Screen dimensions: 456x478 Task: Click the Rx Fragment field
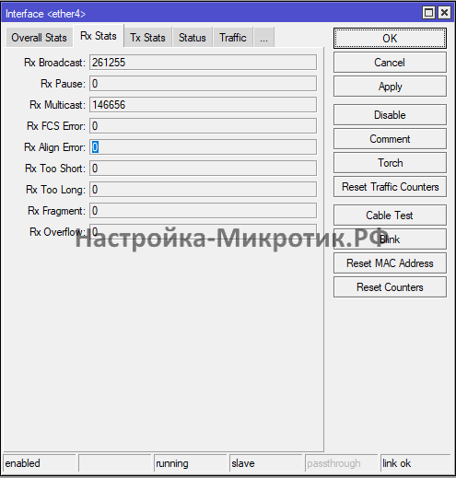pyautogui.click(x=203, y=211)
